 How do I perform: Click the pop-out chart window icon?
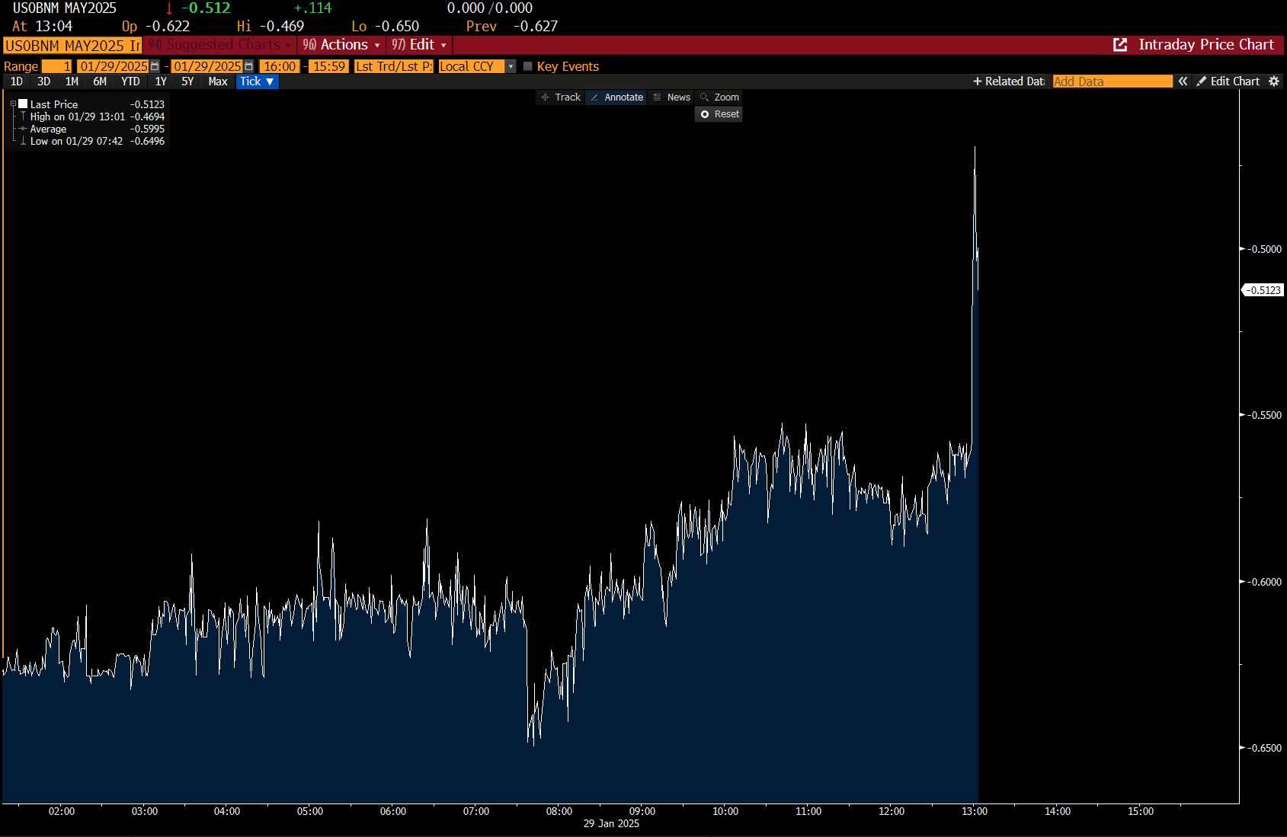coord(1119,45)
